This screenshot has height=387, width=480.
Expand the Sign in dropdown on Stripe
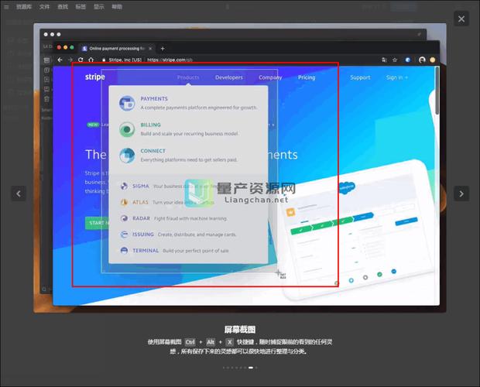click(x=397, y=77)
